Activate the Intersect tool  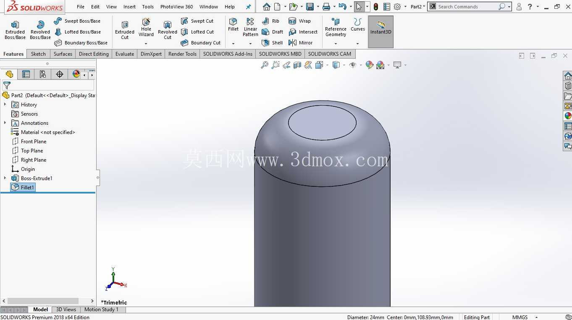click(303, 32)
